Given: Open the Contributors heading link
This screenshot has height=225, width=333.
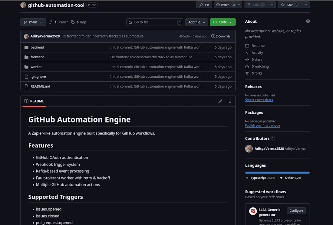Looking at the screenshot, I should pos(260,138).
